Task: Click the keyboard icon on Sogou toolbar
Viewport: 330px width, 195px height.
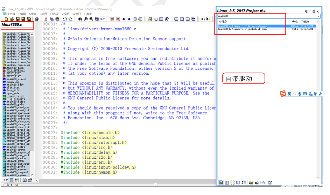Action: point(305,94)
